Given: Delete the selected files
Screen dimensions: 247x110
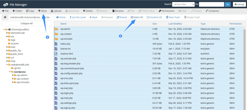Looking at the screenshot, I should 88,11.
